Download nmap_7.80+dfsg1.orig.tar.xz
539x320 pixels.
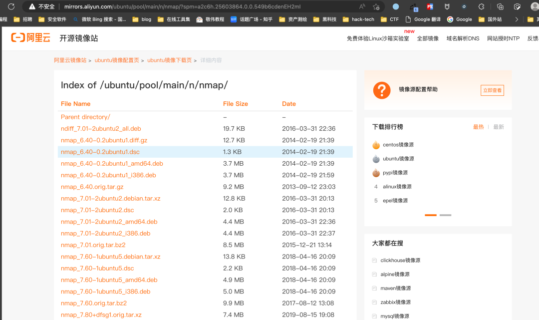[101, 315]
